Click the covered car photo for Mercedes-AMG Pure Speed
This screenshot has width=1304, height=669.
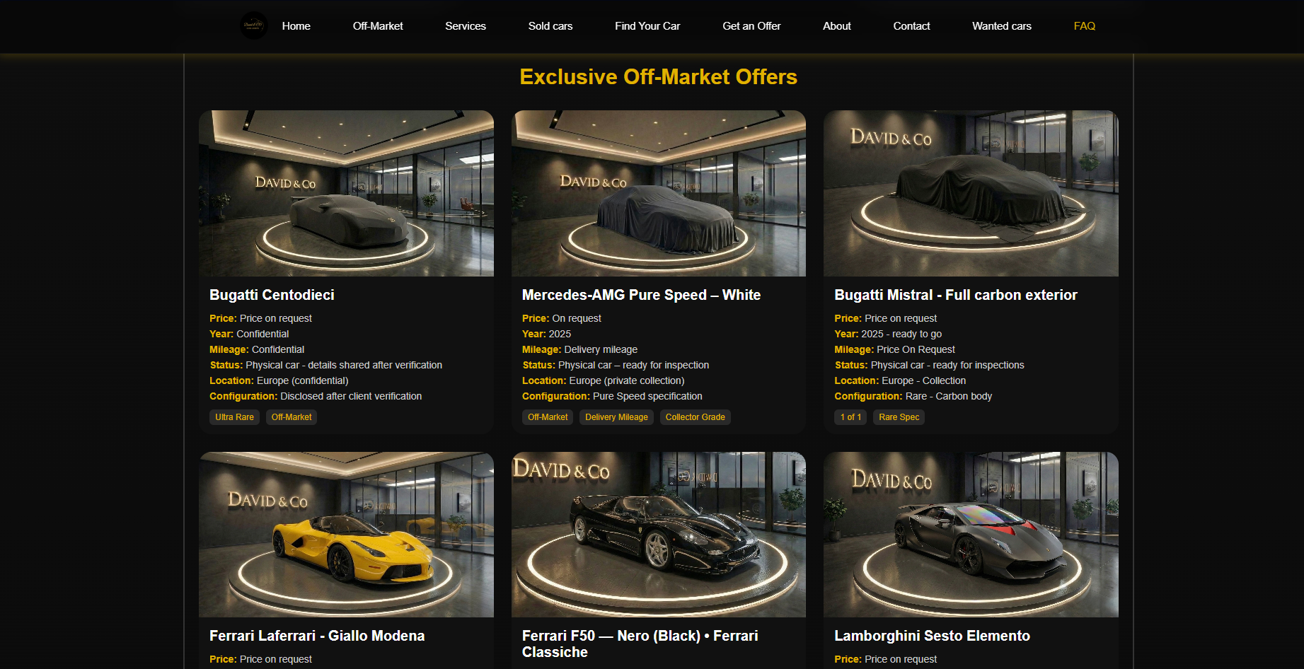(658, 192)
